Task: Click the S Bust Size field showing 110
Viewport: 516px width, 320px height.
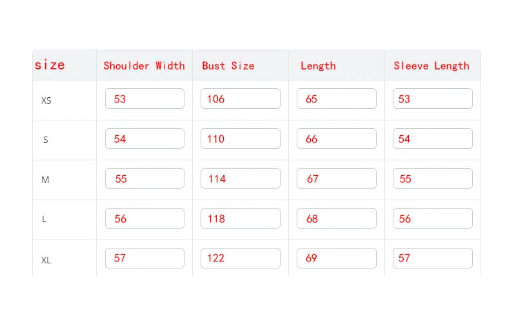Action: [241, 138]
